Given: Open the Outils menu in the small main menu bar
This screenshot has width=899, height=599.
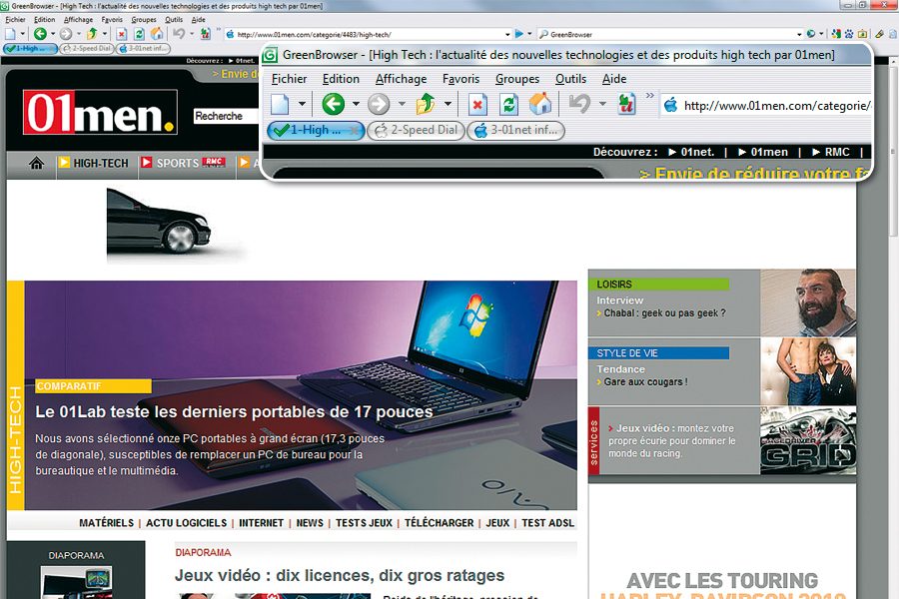Looking at the screenshot, I should pyautogui.click(x=174, y=20).
